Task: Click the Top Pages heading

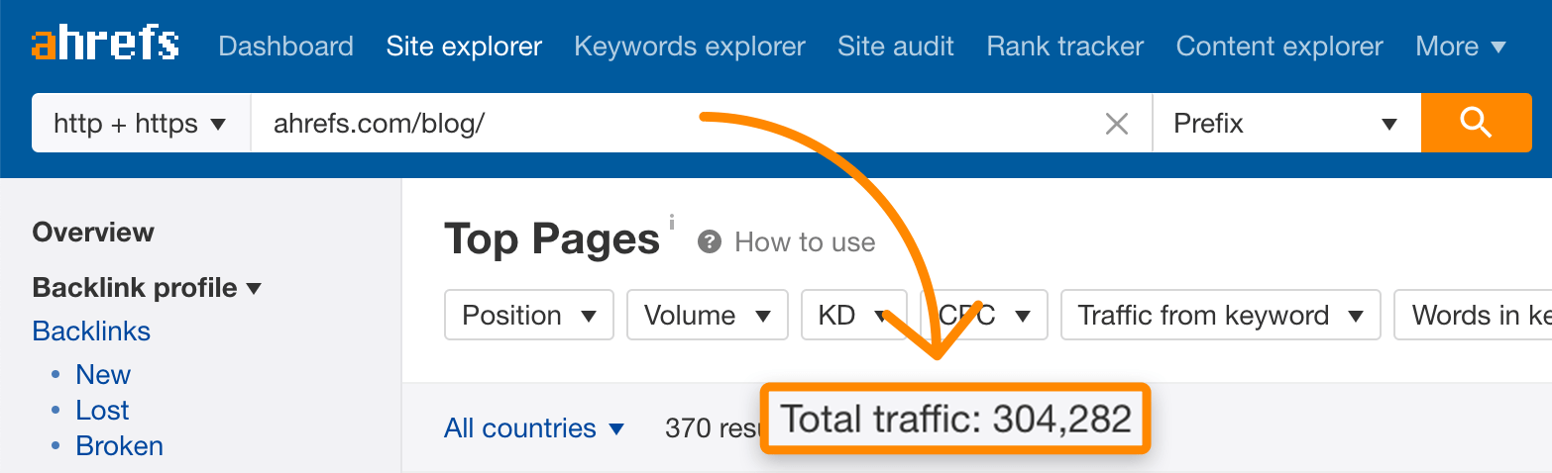Action: coord(552,239)
